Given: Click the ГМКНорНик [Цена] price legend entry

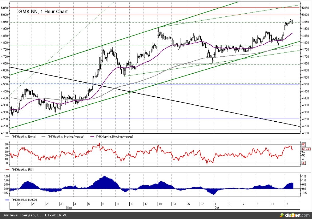Looking at the screenshot, I should click(x=23, y=137).
